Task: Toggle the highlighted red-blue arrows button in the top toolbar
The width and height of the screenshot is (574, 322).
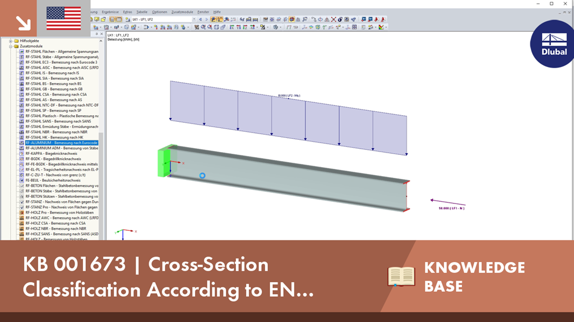Action: [x=291, y=20]
